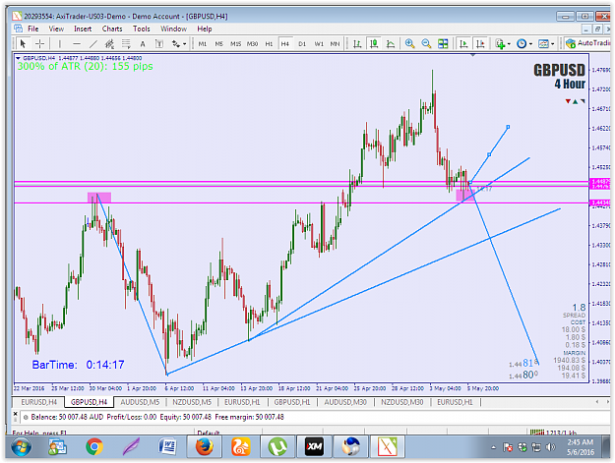The image size is (615, 463).
Task: Zoom in on the chart
Action: tap(410, 43)
